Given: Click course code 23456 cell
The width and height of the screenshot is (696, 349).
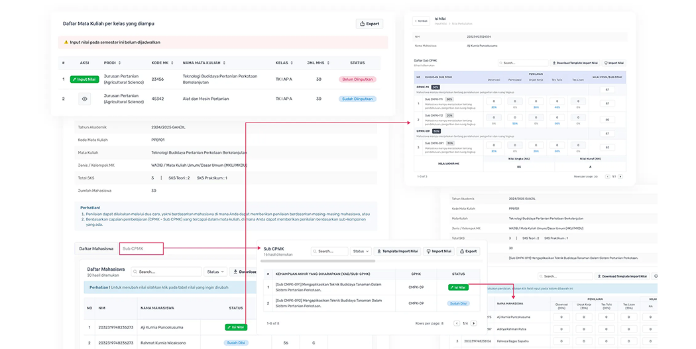Looking at the screenshot, I should coord(158,79).
